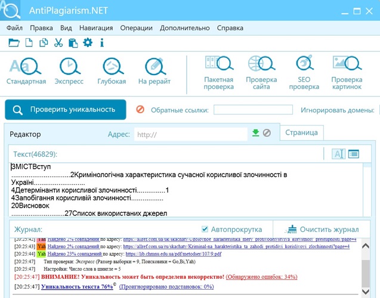Image resolution: width=380 pixels, height=298 pixels.
Task: Open Найдено 23% совпадений link
Action: 75,254
